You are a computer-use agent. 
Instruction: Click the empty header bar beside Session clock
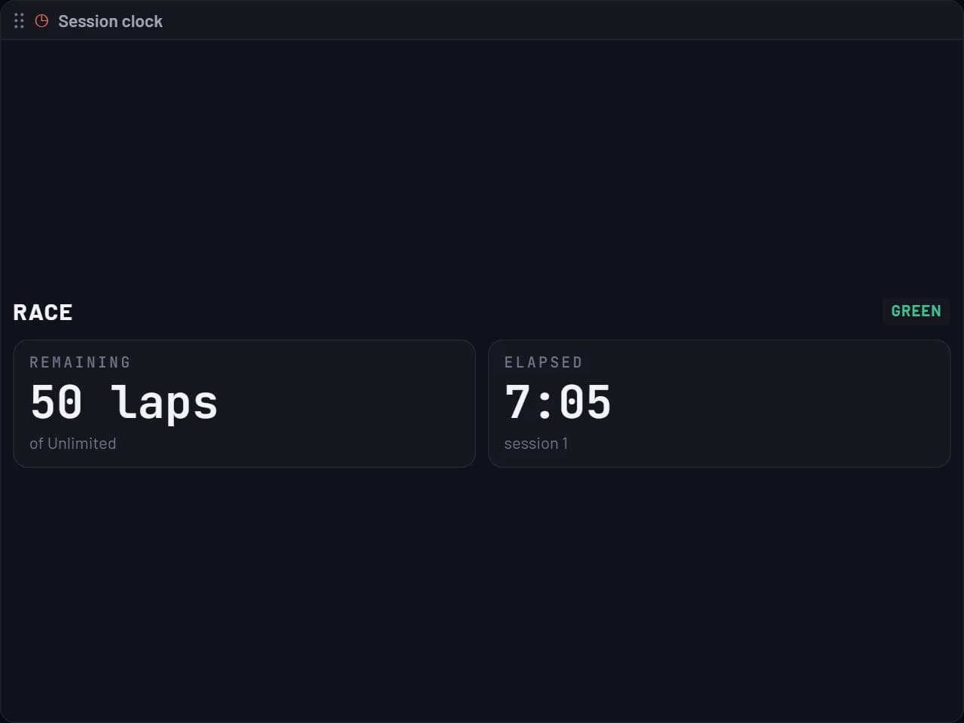point(557,21)
